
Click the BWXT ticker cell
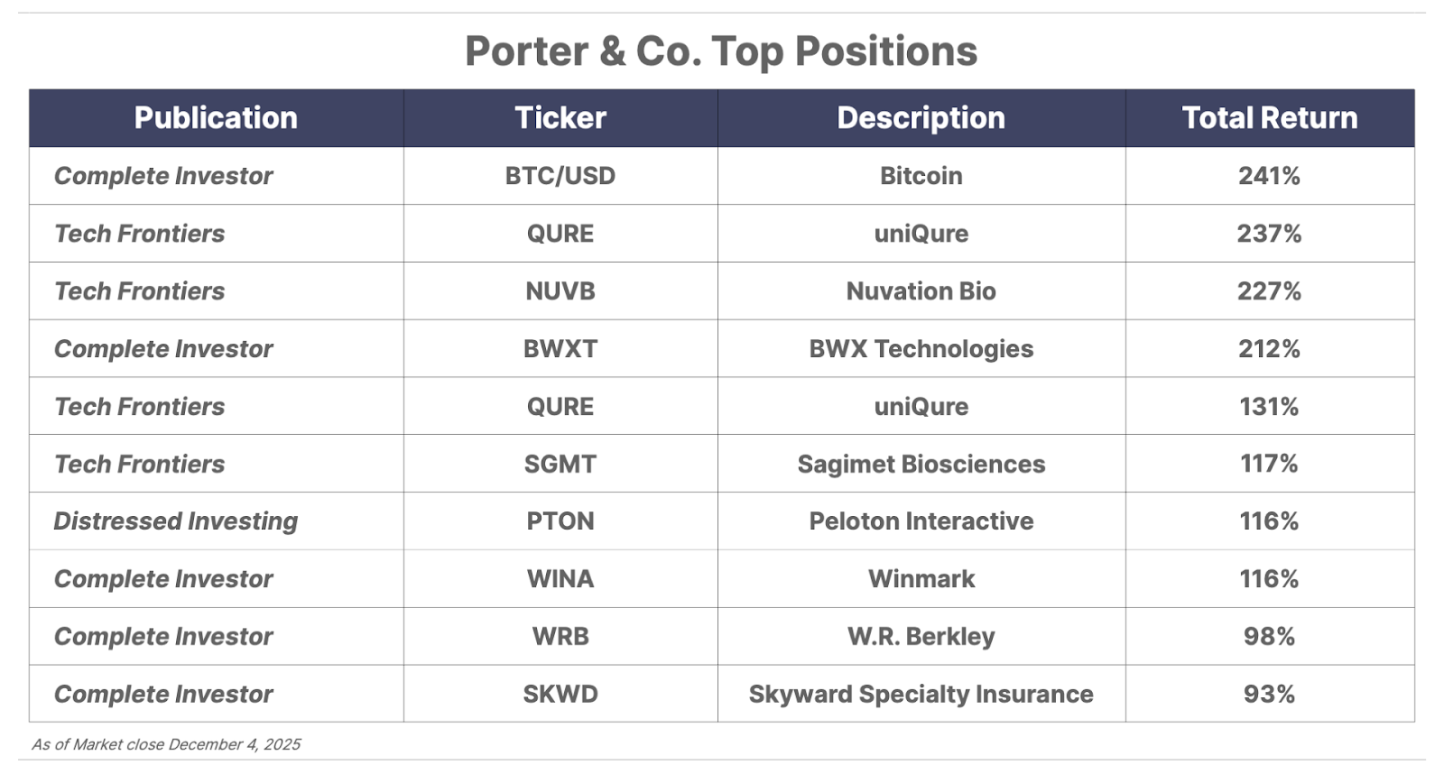(x=560, y=349)
